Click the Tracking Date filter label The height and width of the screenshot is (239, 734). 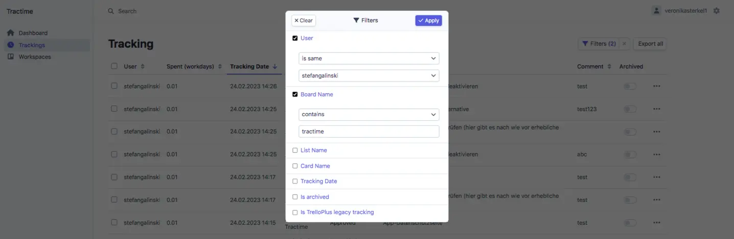click(x=319, y=181)
